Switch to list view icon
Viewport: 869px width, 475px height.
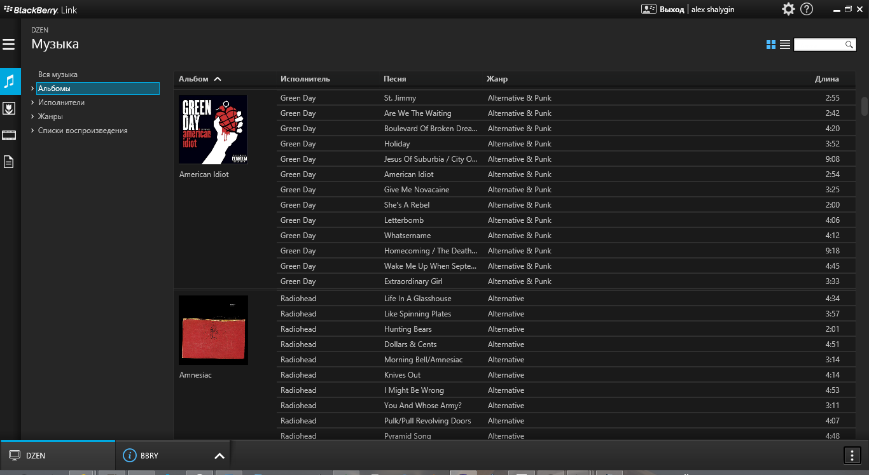tap(785, 45)
